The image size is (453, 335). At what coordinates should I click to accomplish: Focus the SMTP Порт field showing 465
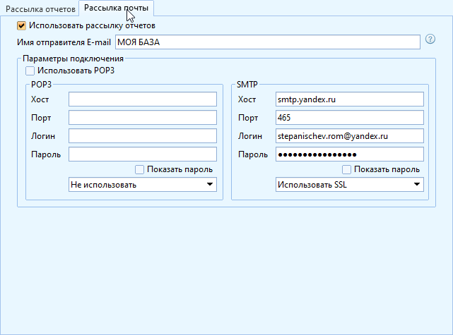click(x=349, y=118)
